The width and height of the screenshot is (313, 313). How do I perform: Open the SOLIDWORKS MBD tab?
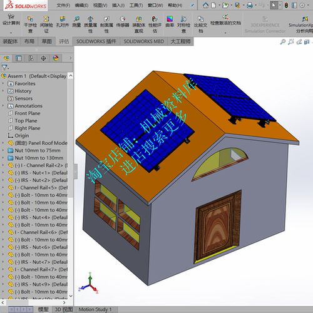[144, 41]
